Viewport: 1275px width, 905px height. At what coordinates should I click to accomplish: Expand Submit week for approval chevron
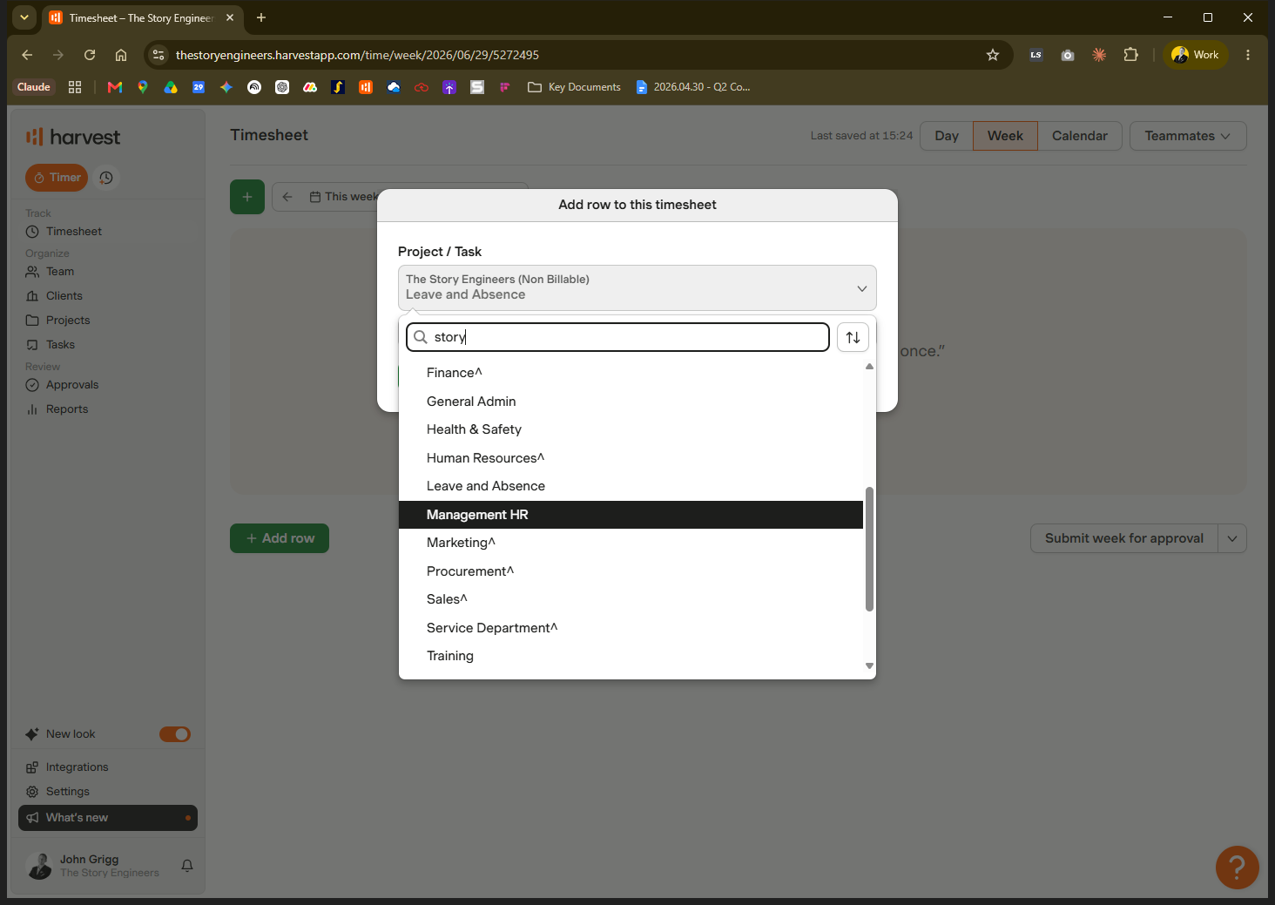[1232, 538]
